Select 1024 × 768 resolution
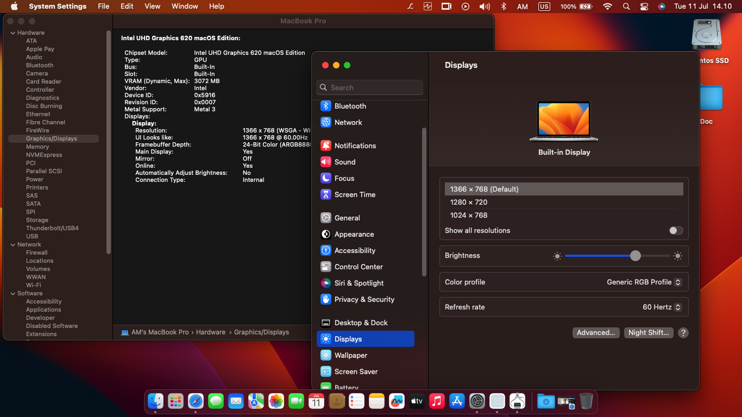Screen dimensions: 742x417 (469, 215)
